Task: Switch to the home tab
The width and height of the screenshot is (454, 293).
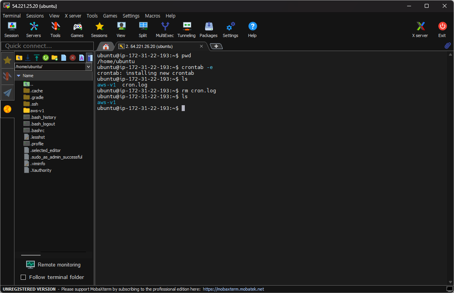Action: point(105,46)
